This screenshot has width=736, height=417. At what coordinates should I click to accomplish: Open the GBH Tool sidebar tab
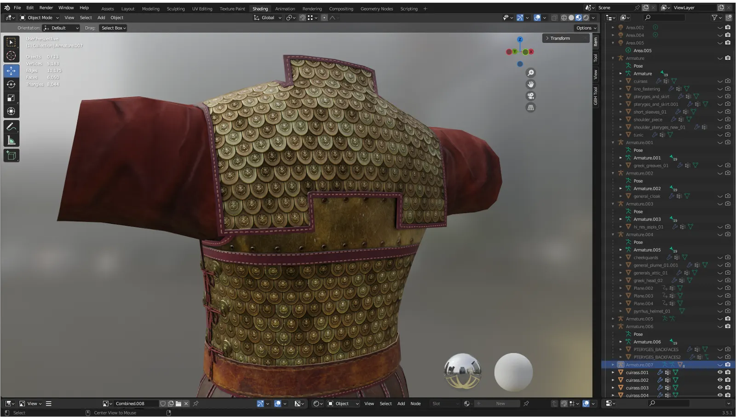tap(596, 96)
